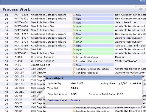The height and width of the screenshot is (112, 146).
Task: Click the status icon in the PXAT-1784 row
Action: 74,49
